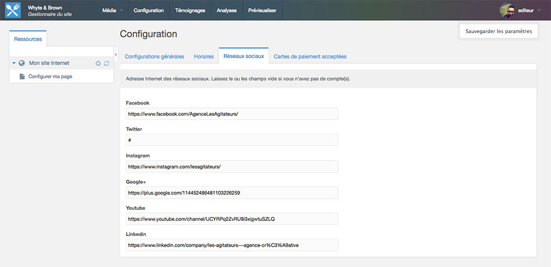Viewport: 551px width, 267px height.
Task: Click the globe icon beside Mon site Internet
Action: [22, 63]
